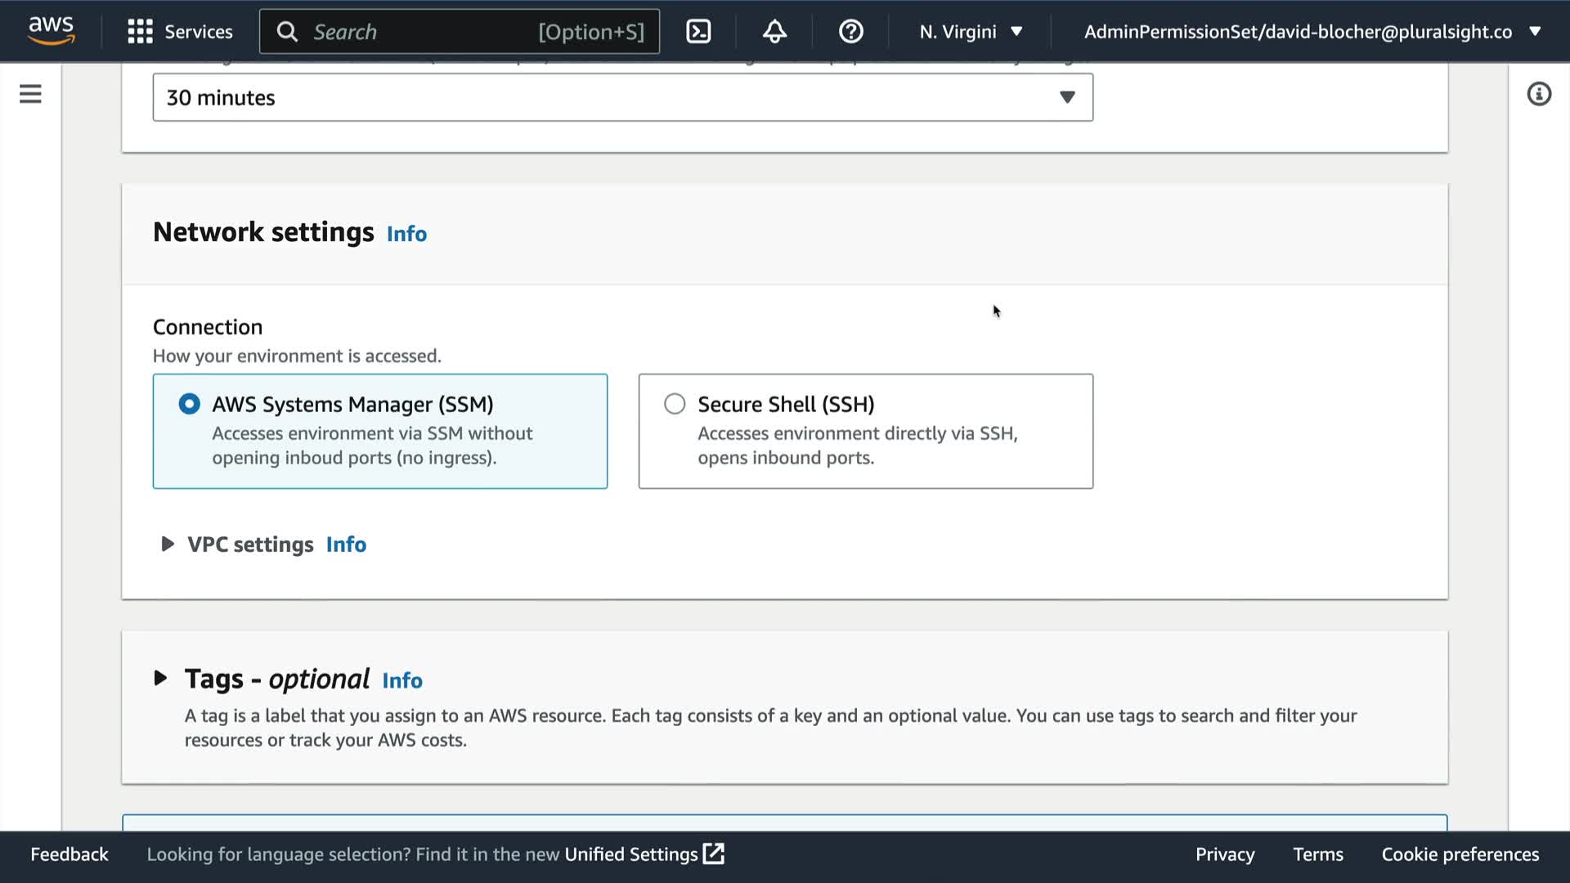This screenshot has height=883, width=1570.
Task: Select AWS Systems Manager (SSM) connection
Action: pyautogui.click(x=189, y=404)
